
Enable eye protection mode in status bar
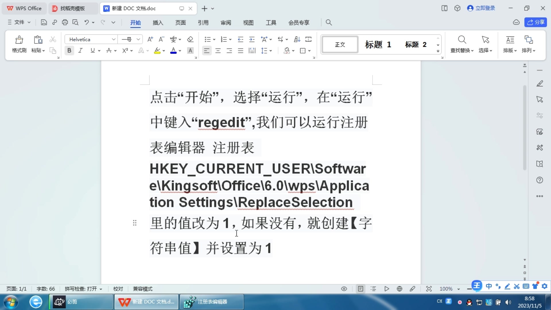coord(344,289)
